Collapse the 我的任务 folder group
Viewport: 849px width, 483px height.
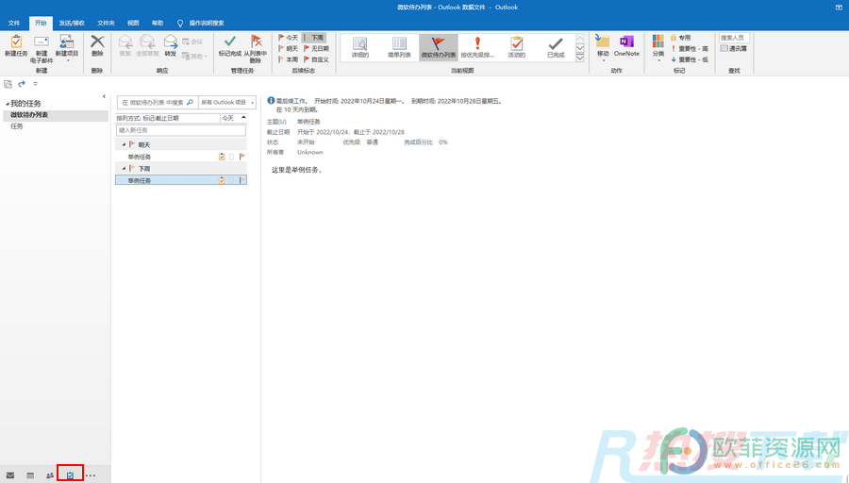point(8,104)
